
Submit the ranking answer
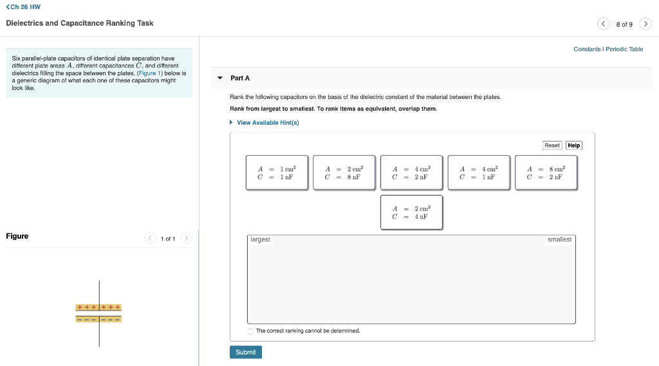tap(245, 352)
